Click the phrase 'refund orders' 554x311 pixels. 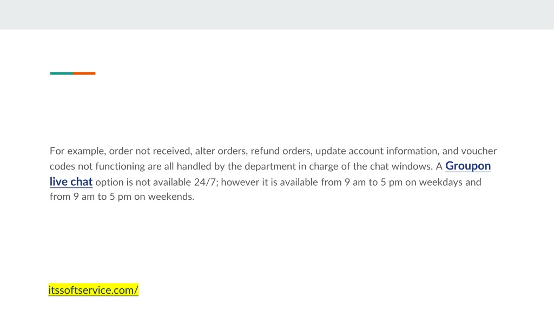pos(281,151)
